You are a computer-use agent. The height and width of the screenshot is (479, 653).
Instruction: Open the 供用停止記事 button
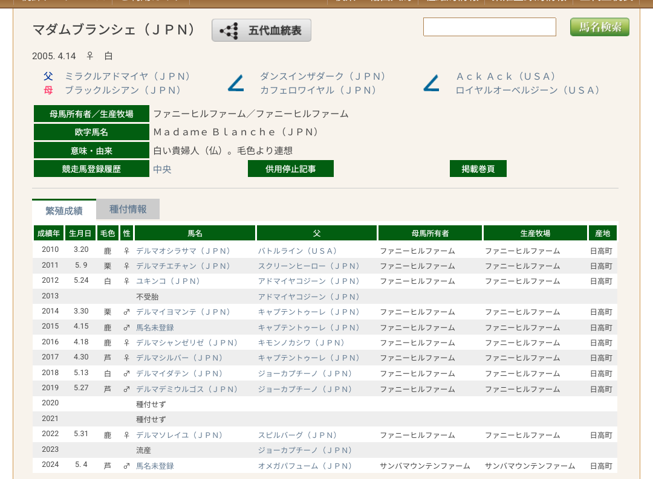tap(291, 169)
